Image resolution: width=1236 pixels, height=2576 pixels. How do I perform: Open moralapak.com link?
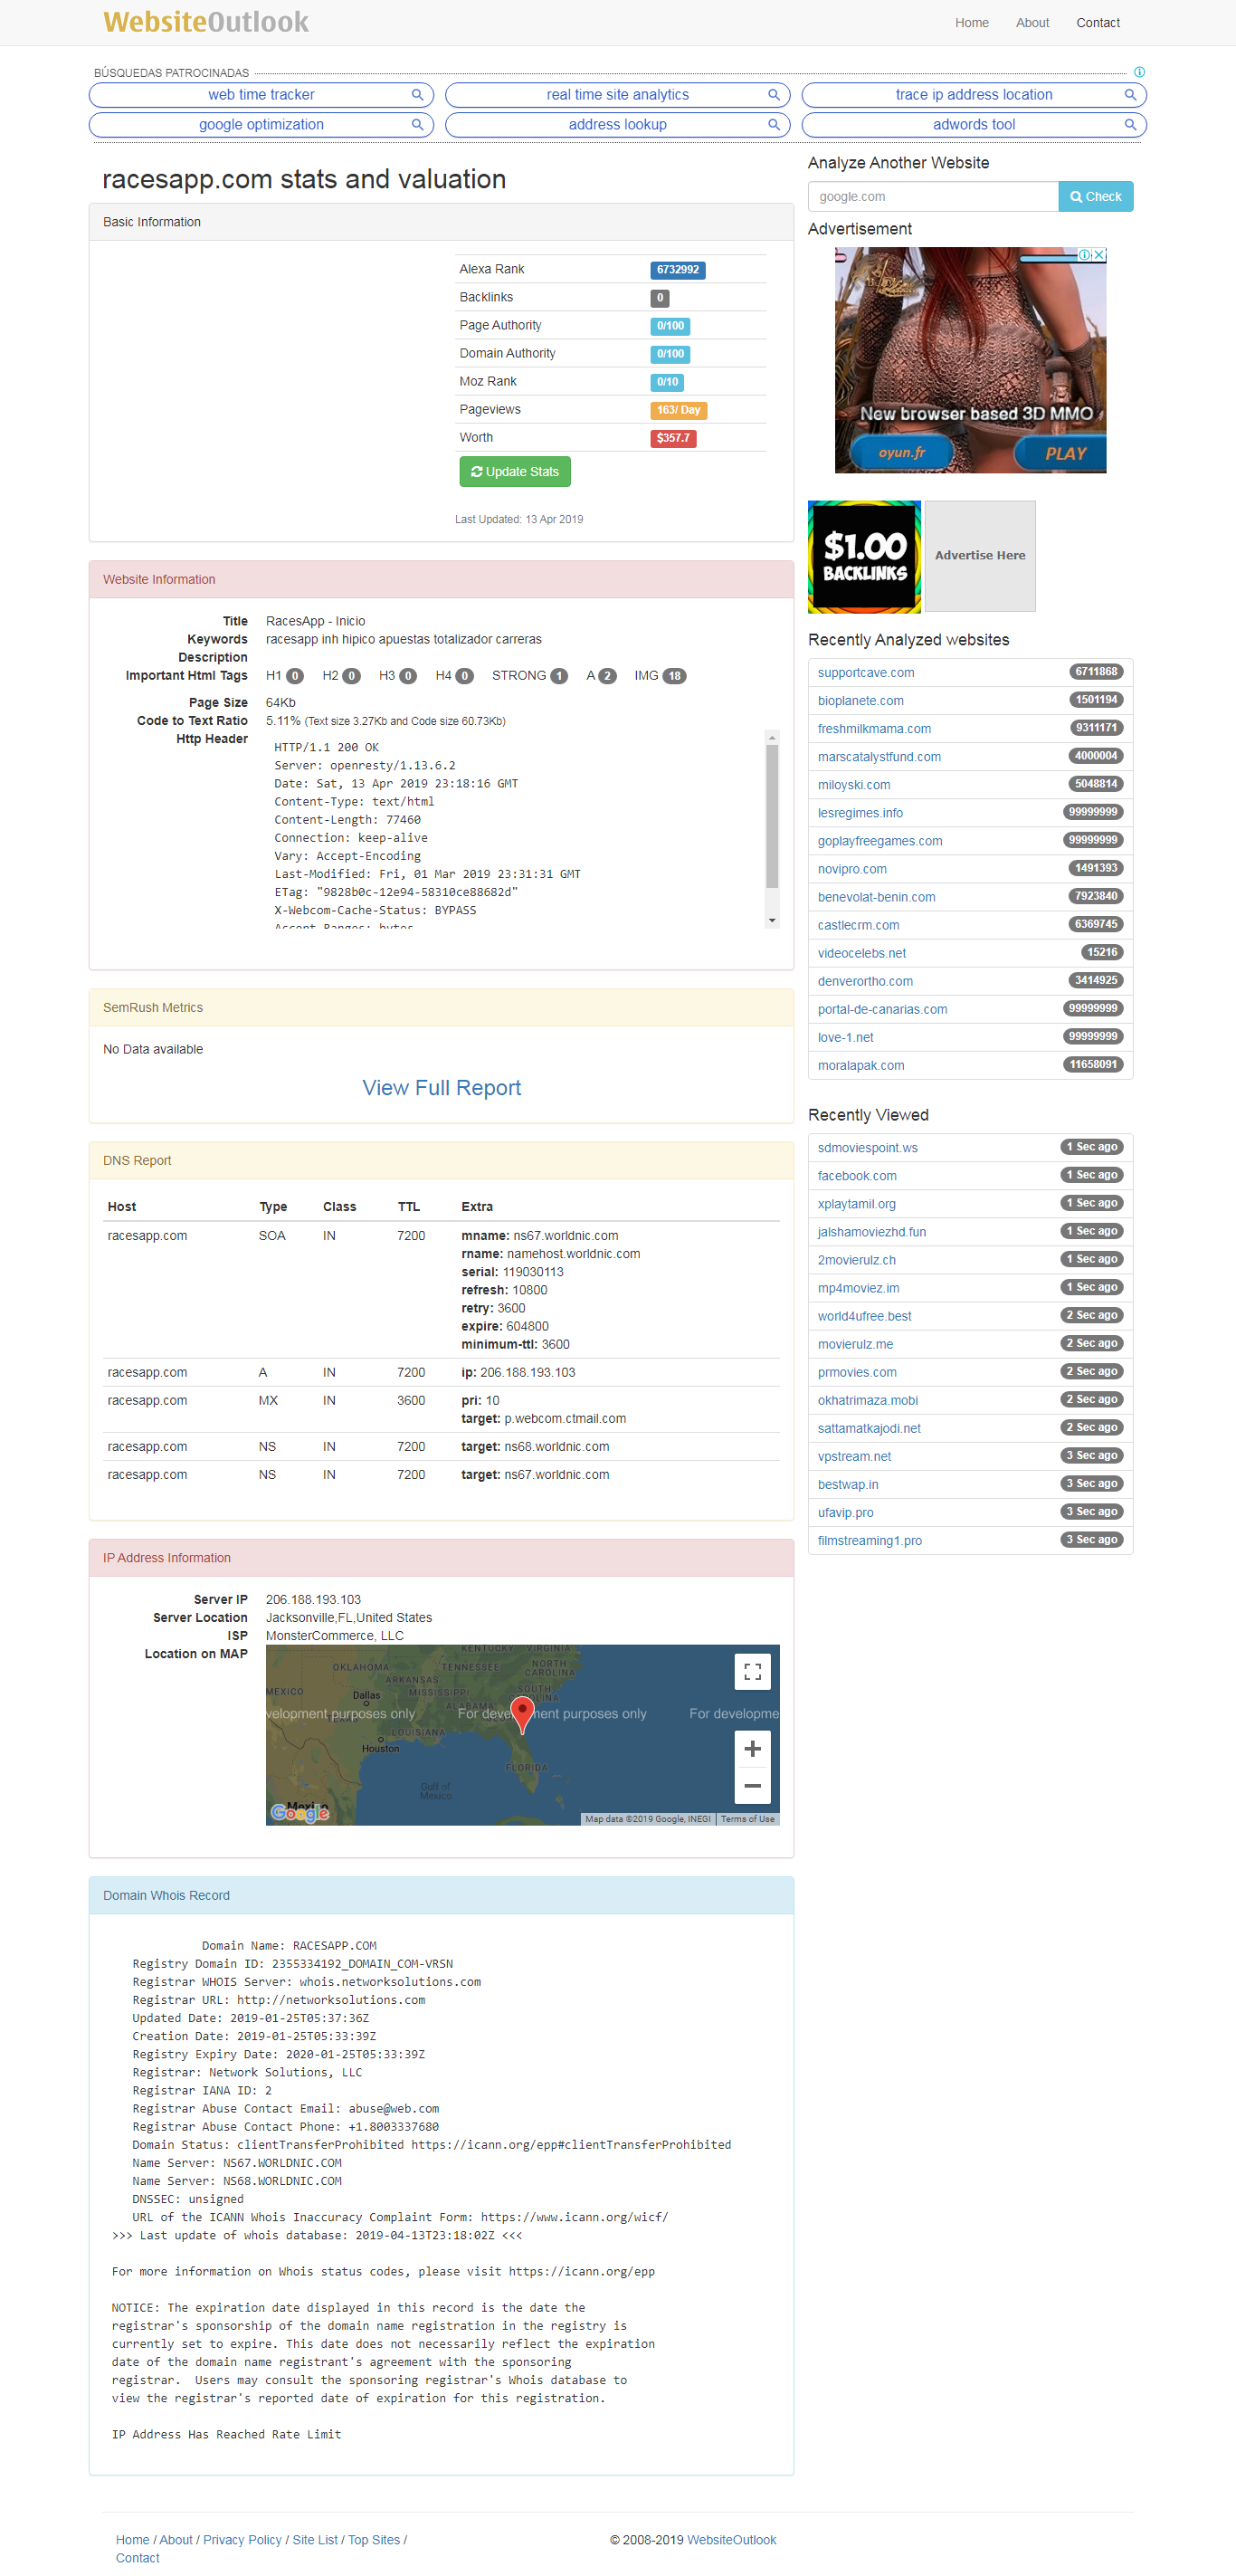(x=860, y=1065)
